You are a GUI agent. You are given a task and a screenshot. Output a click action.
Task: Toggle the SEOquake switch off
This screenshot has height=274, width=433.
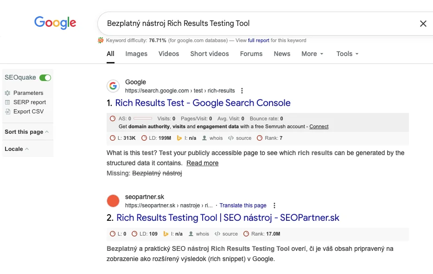point(45,78)
